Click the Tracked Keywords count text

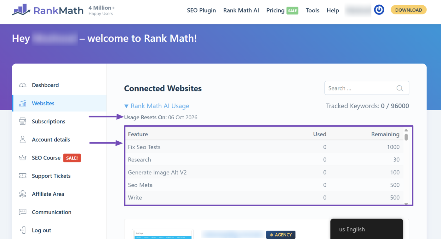(x=368, y=106)
